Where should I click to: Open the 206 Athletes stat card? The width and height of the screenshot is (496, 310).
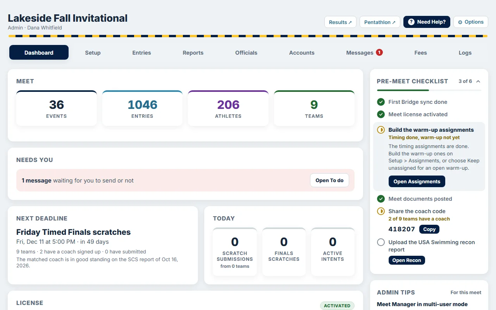point(228,108)
